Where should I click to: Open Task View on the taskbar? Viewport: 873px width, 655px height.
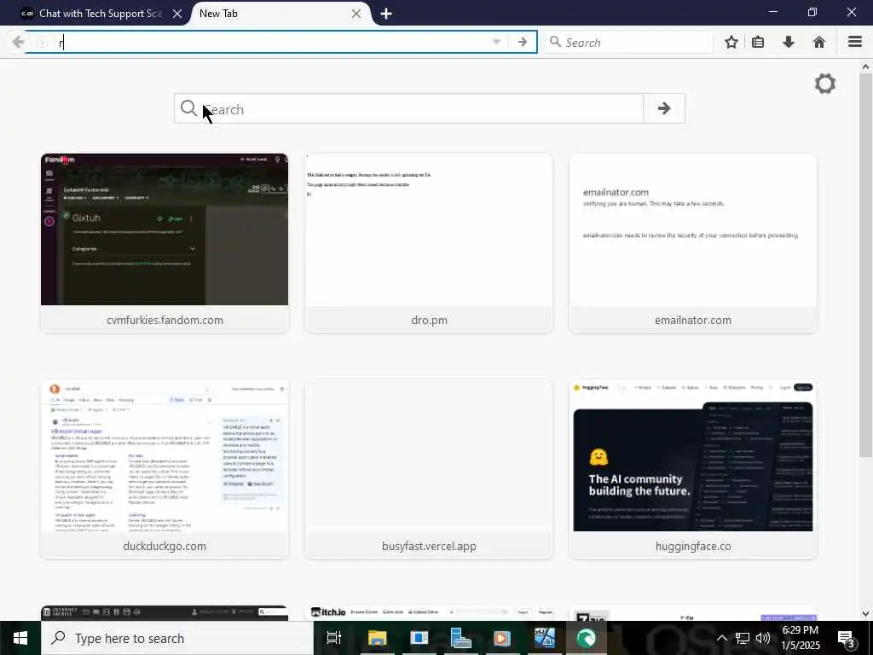coord(333,638)
